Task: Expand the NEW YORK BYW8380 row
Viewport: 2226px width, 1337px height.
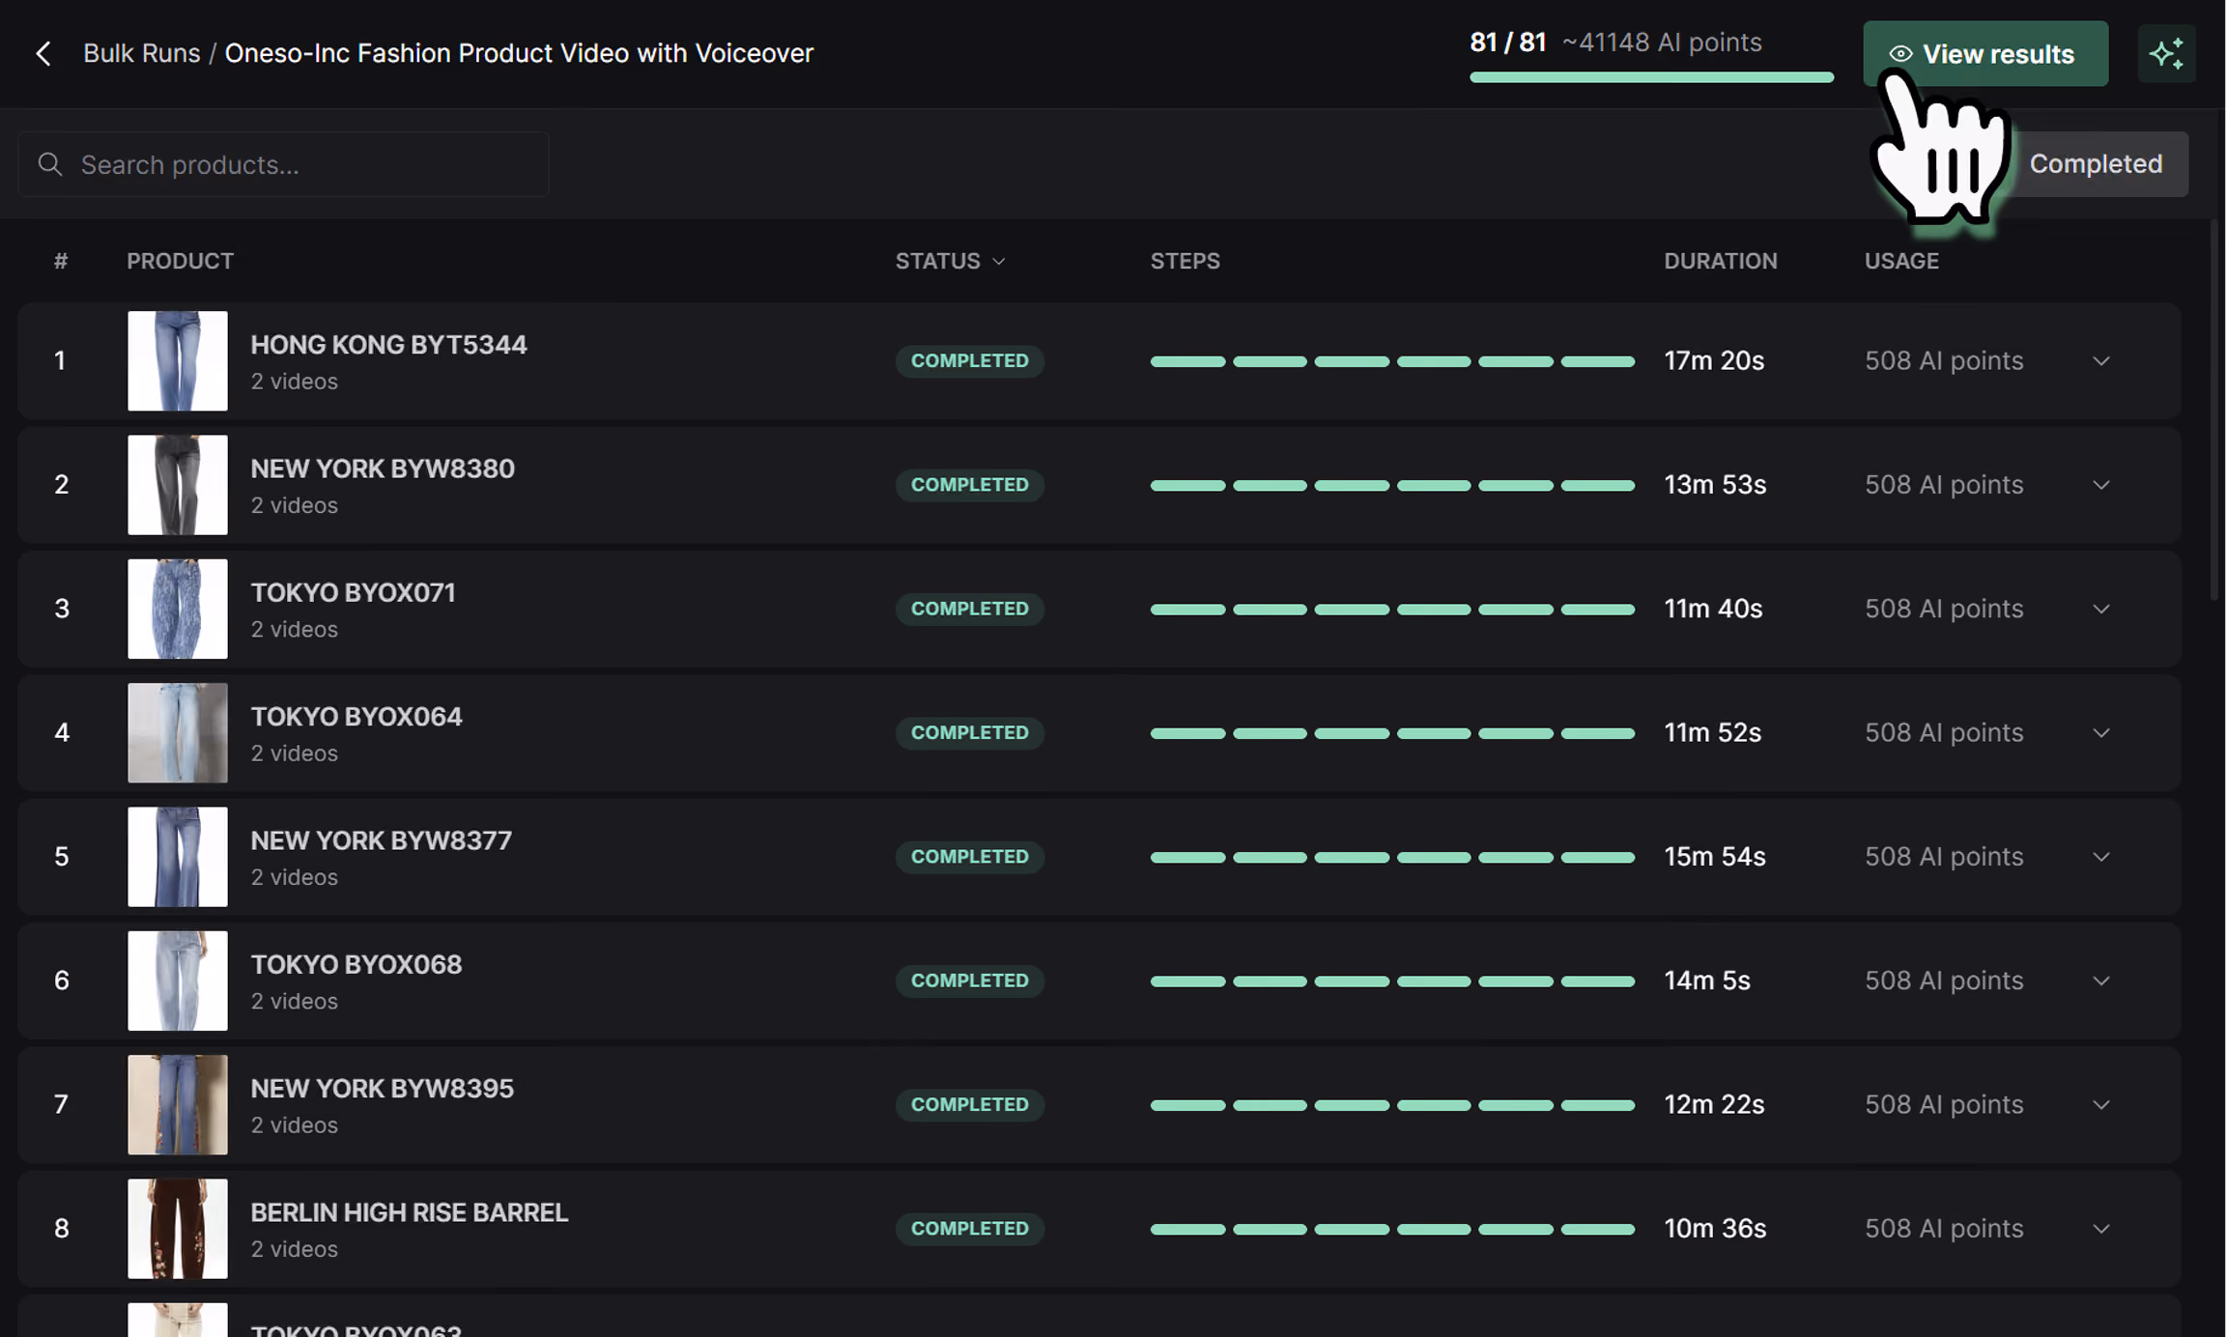Action: [2101, 485]
